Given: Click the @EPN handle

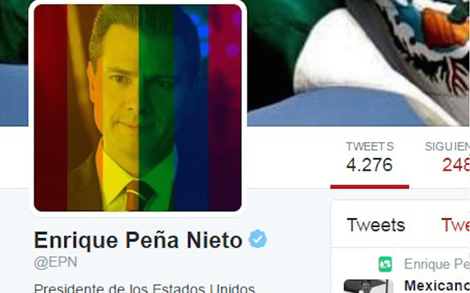Looking at the screenshot, I should [x=56, y=262].
